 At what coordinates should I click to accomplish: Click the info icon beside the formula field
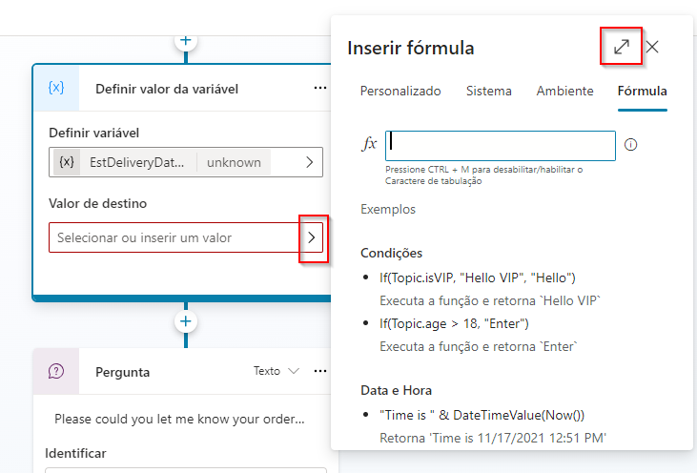tap(630, 145)
